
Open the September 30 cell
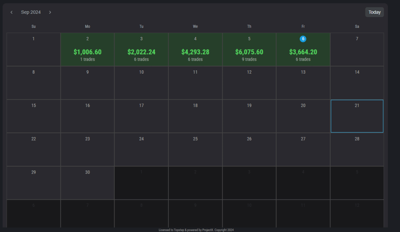87,183
